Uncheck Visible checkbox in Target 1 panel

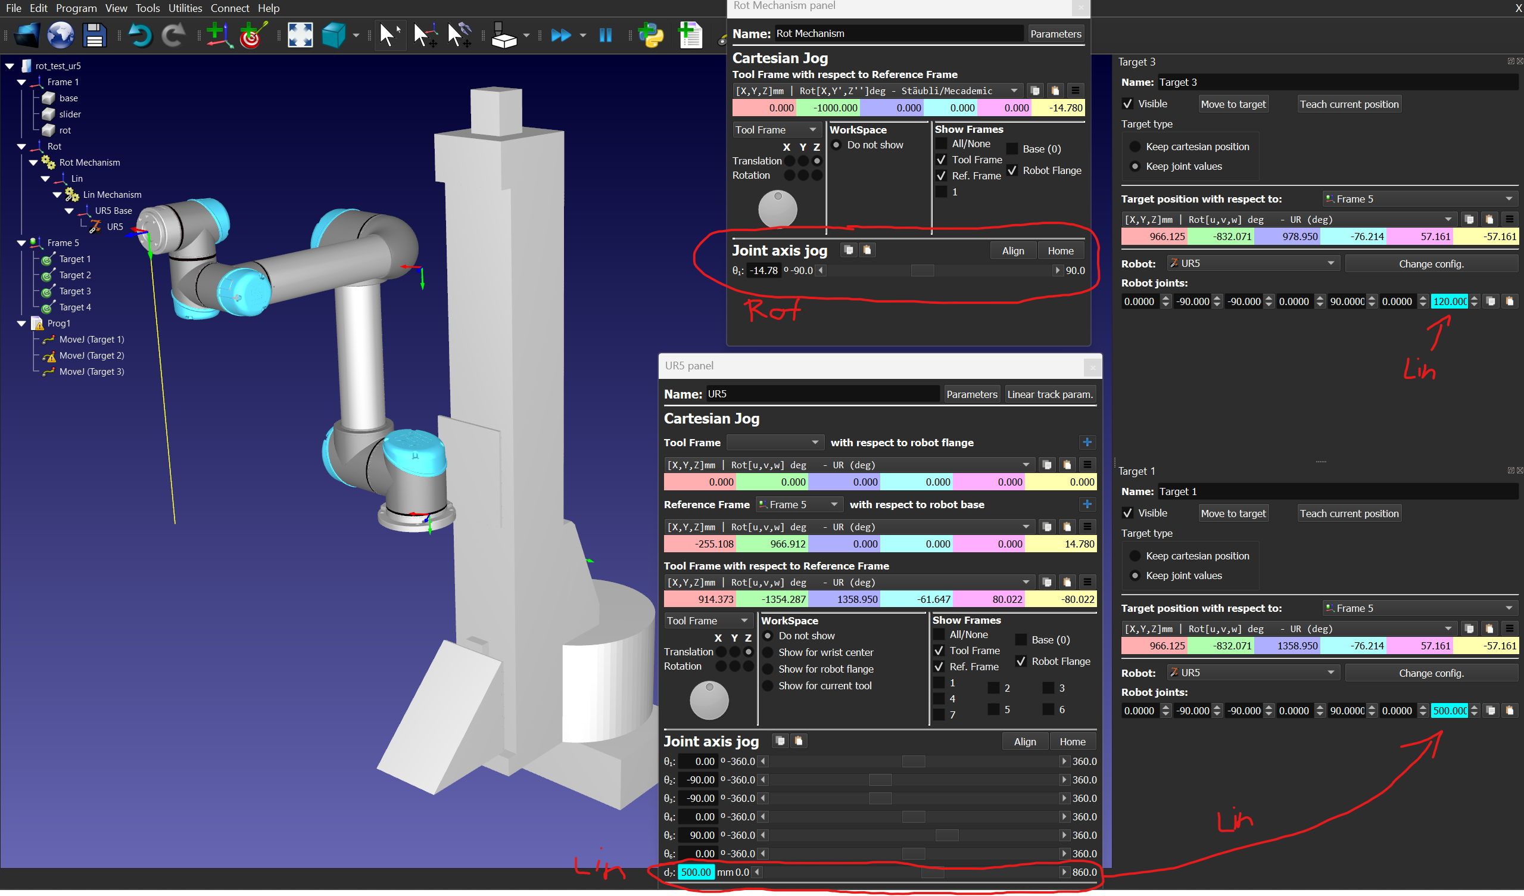(1128, 513)
